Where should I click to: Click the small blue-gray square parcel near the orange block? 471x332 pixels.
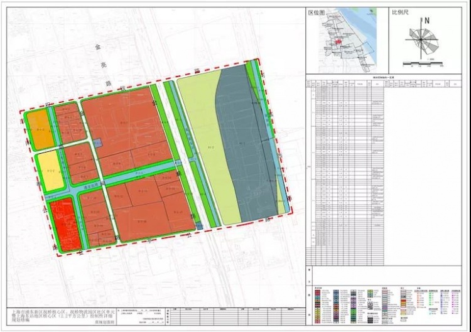(97, 143)
